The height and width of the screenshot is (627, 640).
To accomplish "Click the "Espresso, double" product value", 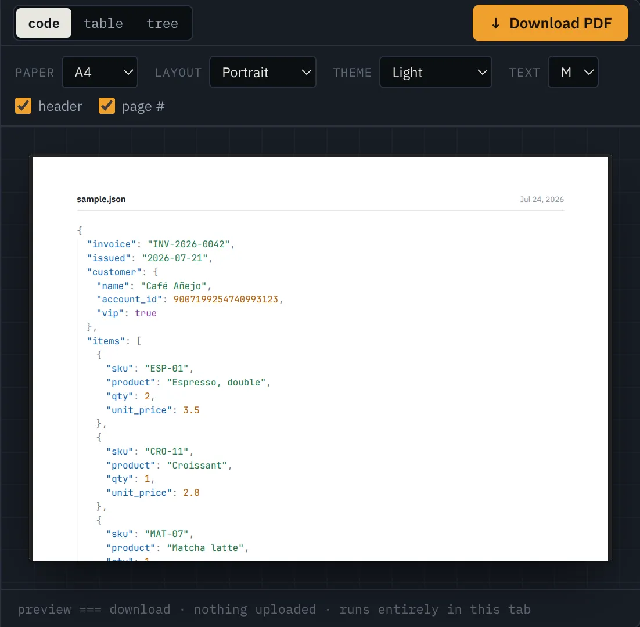I will pos(216,382).
